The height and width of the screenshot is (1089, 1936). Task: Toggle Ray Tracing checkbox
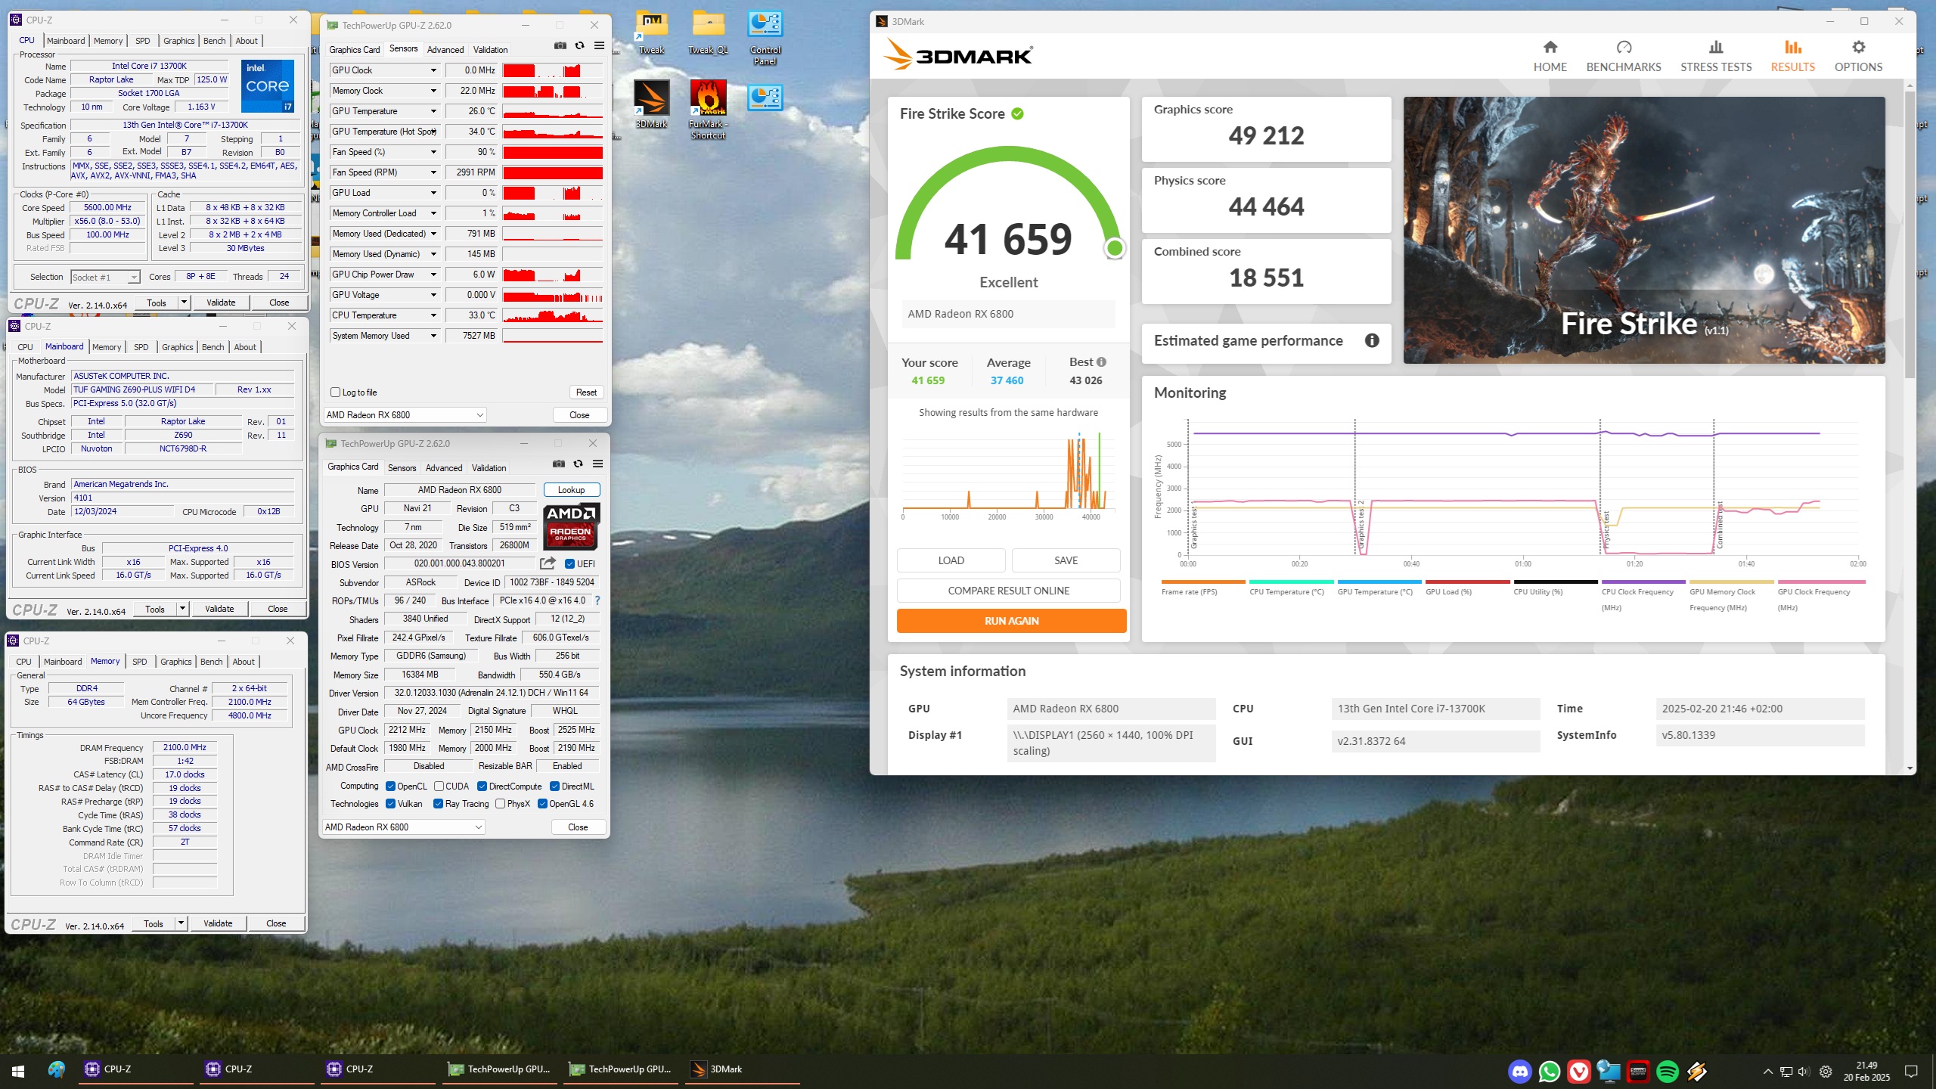[438, 804]
